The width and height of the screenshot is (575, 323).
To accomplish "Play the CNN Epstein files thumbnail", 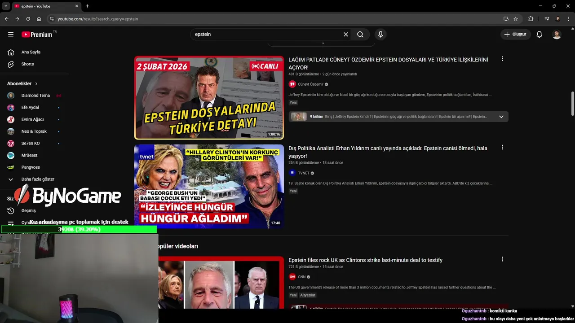I will (221, 282).
